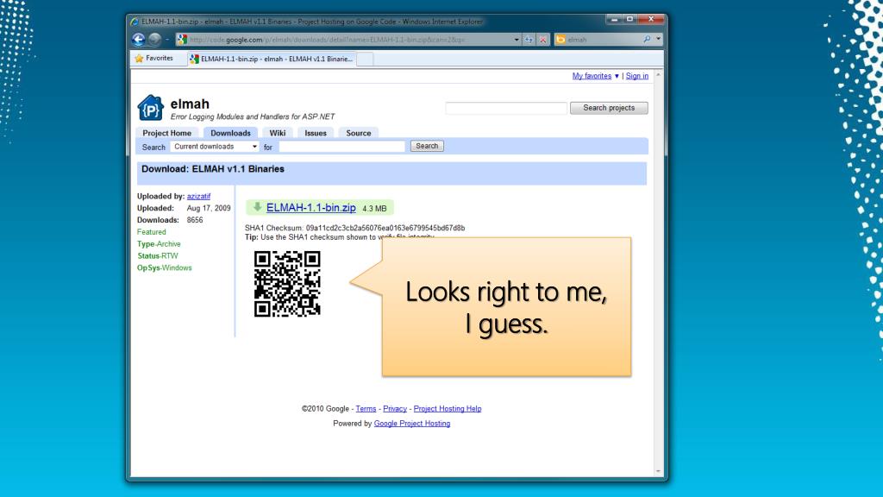Screen dimensions: 883x497
Task: Open the Google Project Hosting link
Action: pos(412,423)
